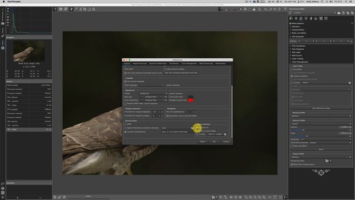Open the Working Profile dropdown
The width and height of the screenshot is (355, 200).
[x=321, y=116]
